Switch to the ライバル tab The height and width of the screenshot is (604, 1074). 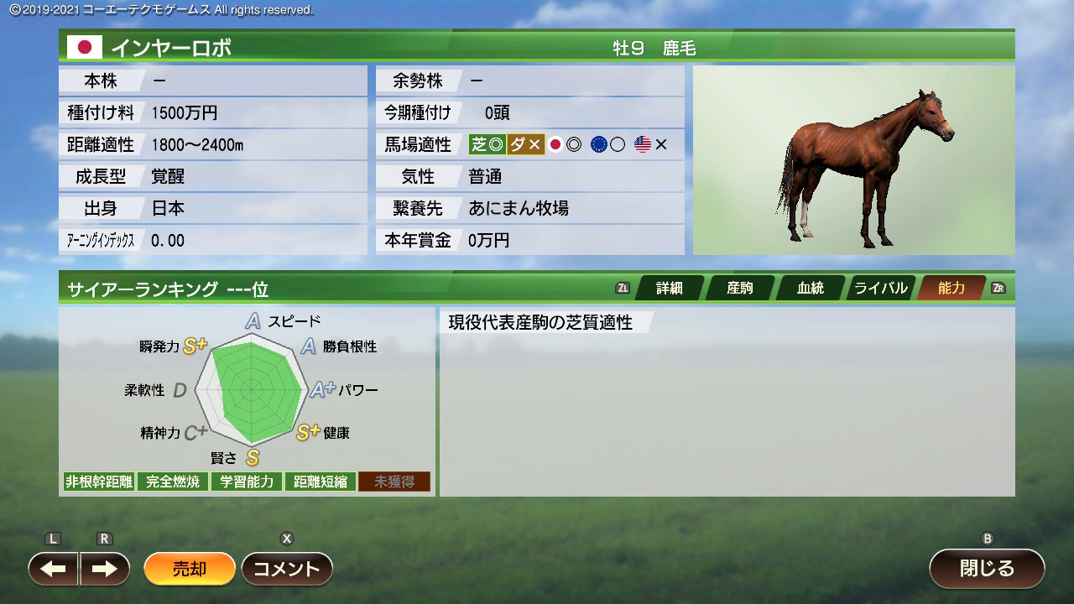click(880, 288)
